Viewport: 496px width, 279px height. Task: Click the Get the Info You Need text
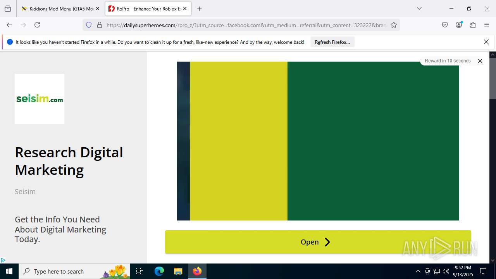[60, 229]
